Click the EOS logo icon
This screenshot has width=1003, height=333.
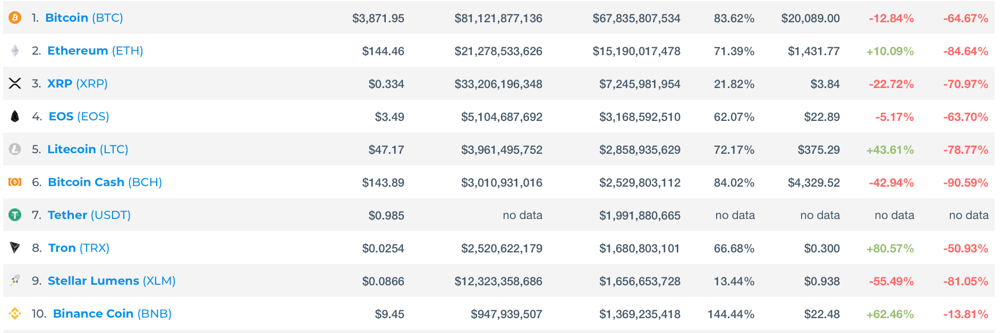(x=15, y=116)
